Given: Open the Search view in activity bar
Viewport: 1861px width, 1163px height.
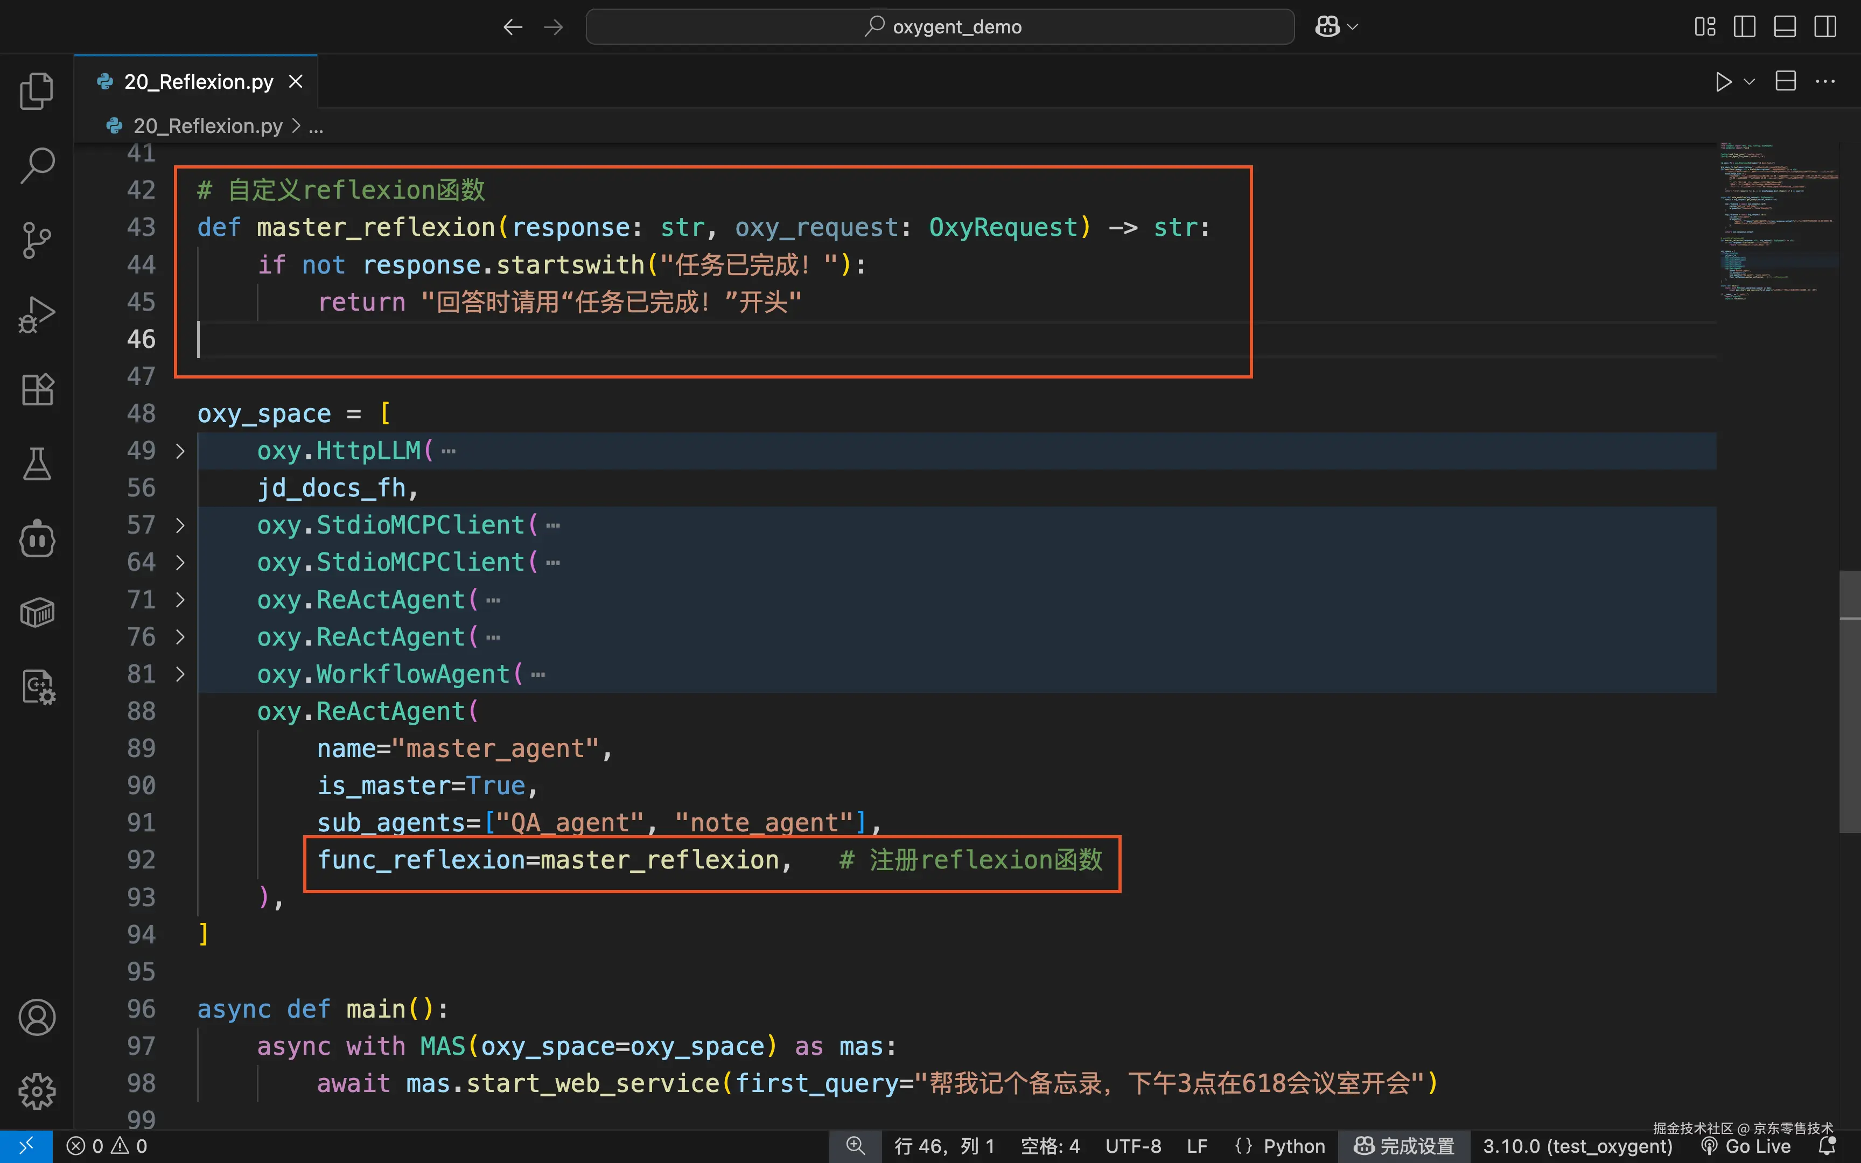Looking at the screenshot, I should click(36, 165).
